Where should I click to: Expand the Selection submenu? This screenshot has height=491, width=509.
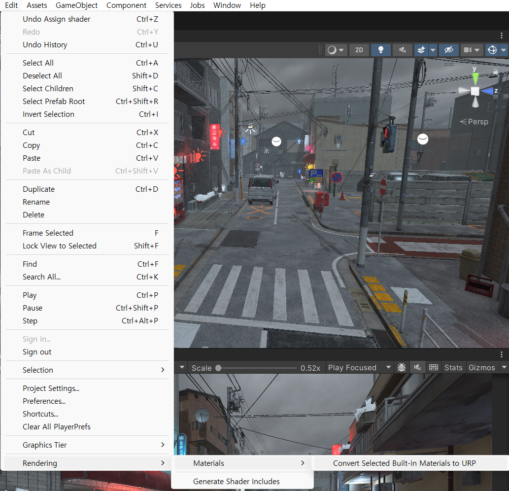[x=87, y=370]
